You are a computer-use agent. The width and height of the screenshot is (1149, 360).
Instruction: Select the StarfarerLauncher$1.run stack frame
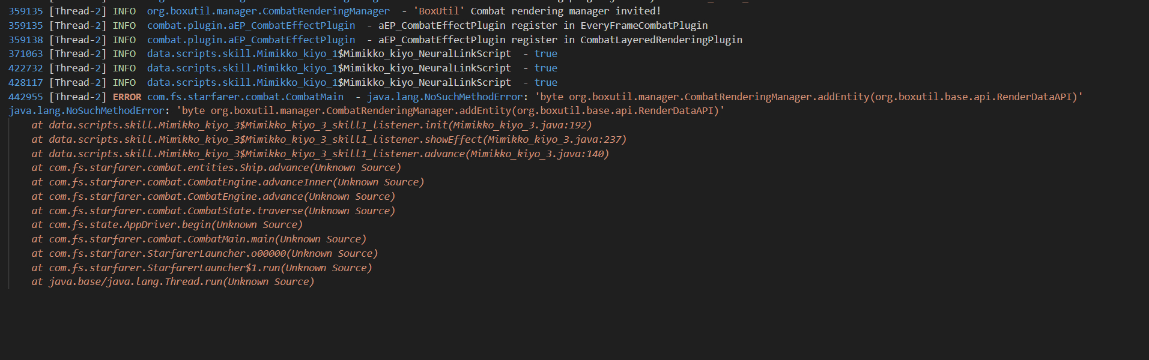point(210,268)
